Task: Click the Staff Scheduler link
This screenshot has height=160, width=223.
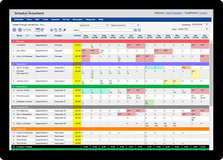Action: [x=174, y=13]
